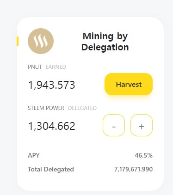Click the Total Delegated figure 7,179,671.990
173x195 pixels.
click(134, 169)
